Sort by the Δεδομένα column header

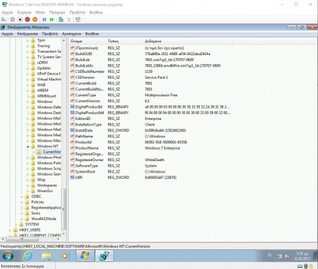pyautogui.click(x=188, y=41)
